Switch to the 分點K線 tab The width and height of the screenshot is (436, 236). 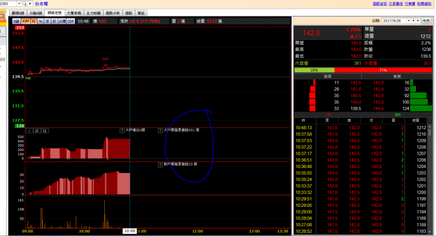36,13
